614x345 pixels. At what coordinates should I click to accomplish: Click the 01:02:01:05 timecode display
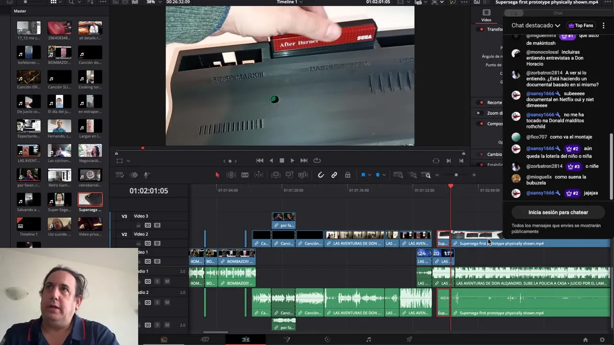(x=149, y=191)
